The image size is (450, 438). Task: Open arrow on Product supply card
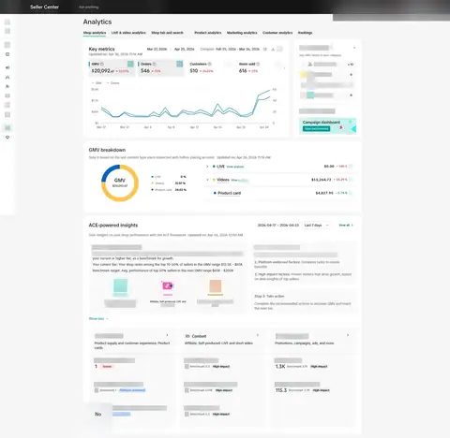pos(167,335)
